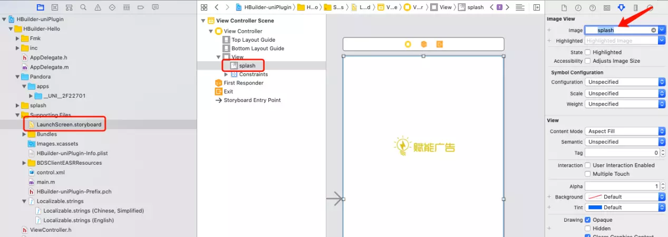The width and height of the screenshot is (668, 237).
Task: Expand the Constraints item in outline
Action: tap(226, 74)
